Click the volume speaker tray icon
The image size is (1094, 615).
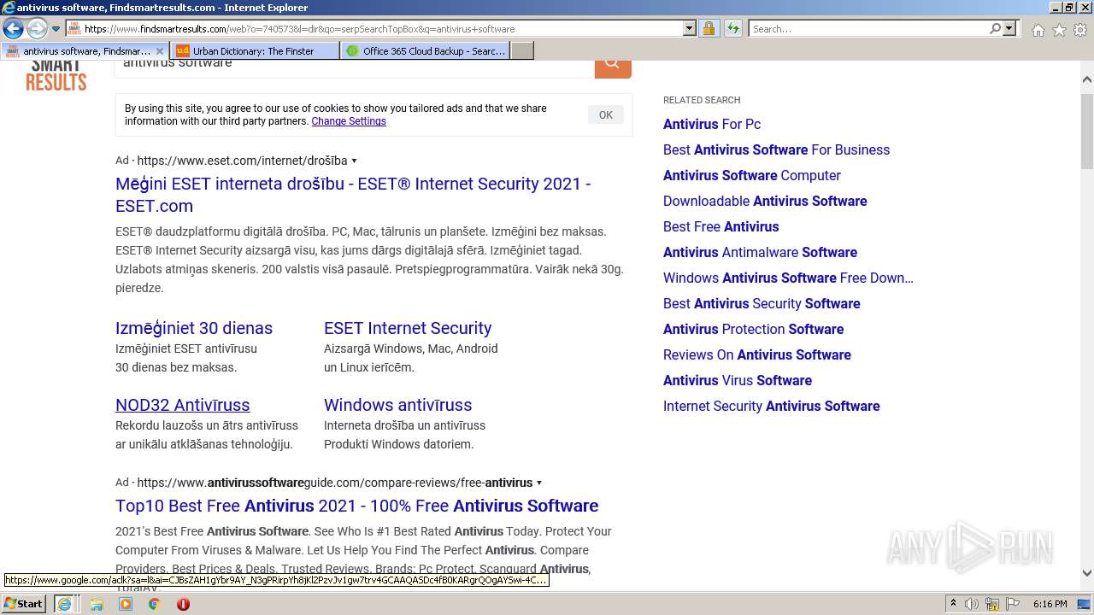pyautogui.click(x=972, y=604)
